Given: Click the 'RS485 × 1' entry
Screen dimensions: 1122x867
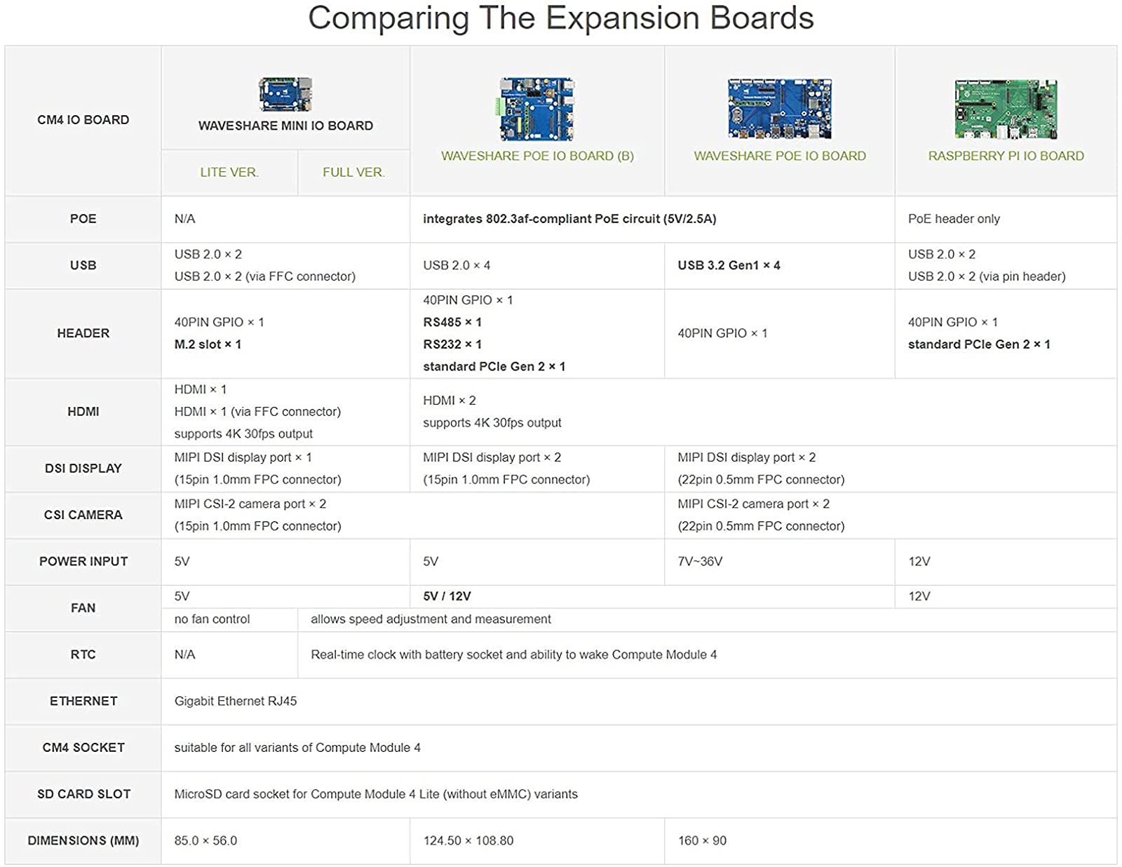Looking at the screenshot, I should pos(452,322).
